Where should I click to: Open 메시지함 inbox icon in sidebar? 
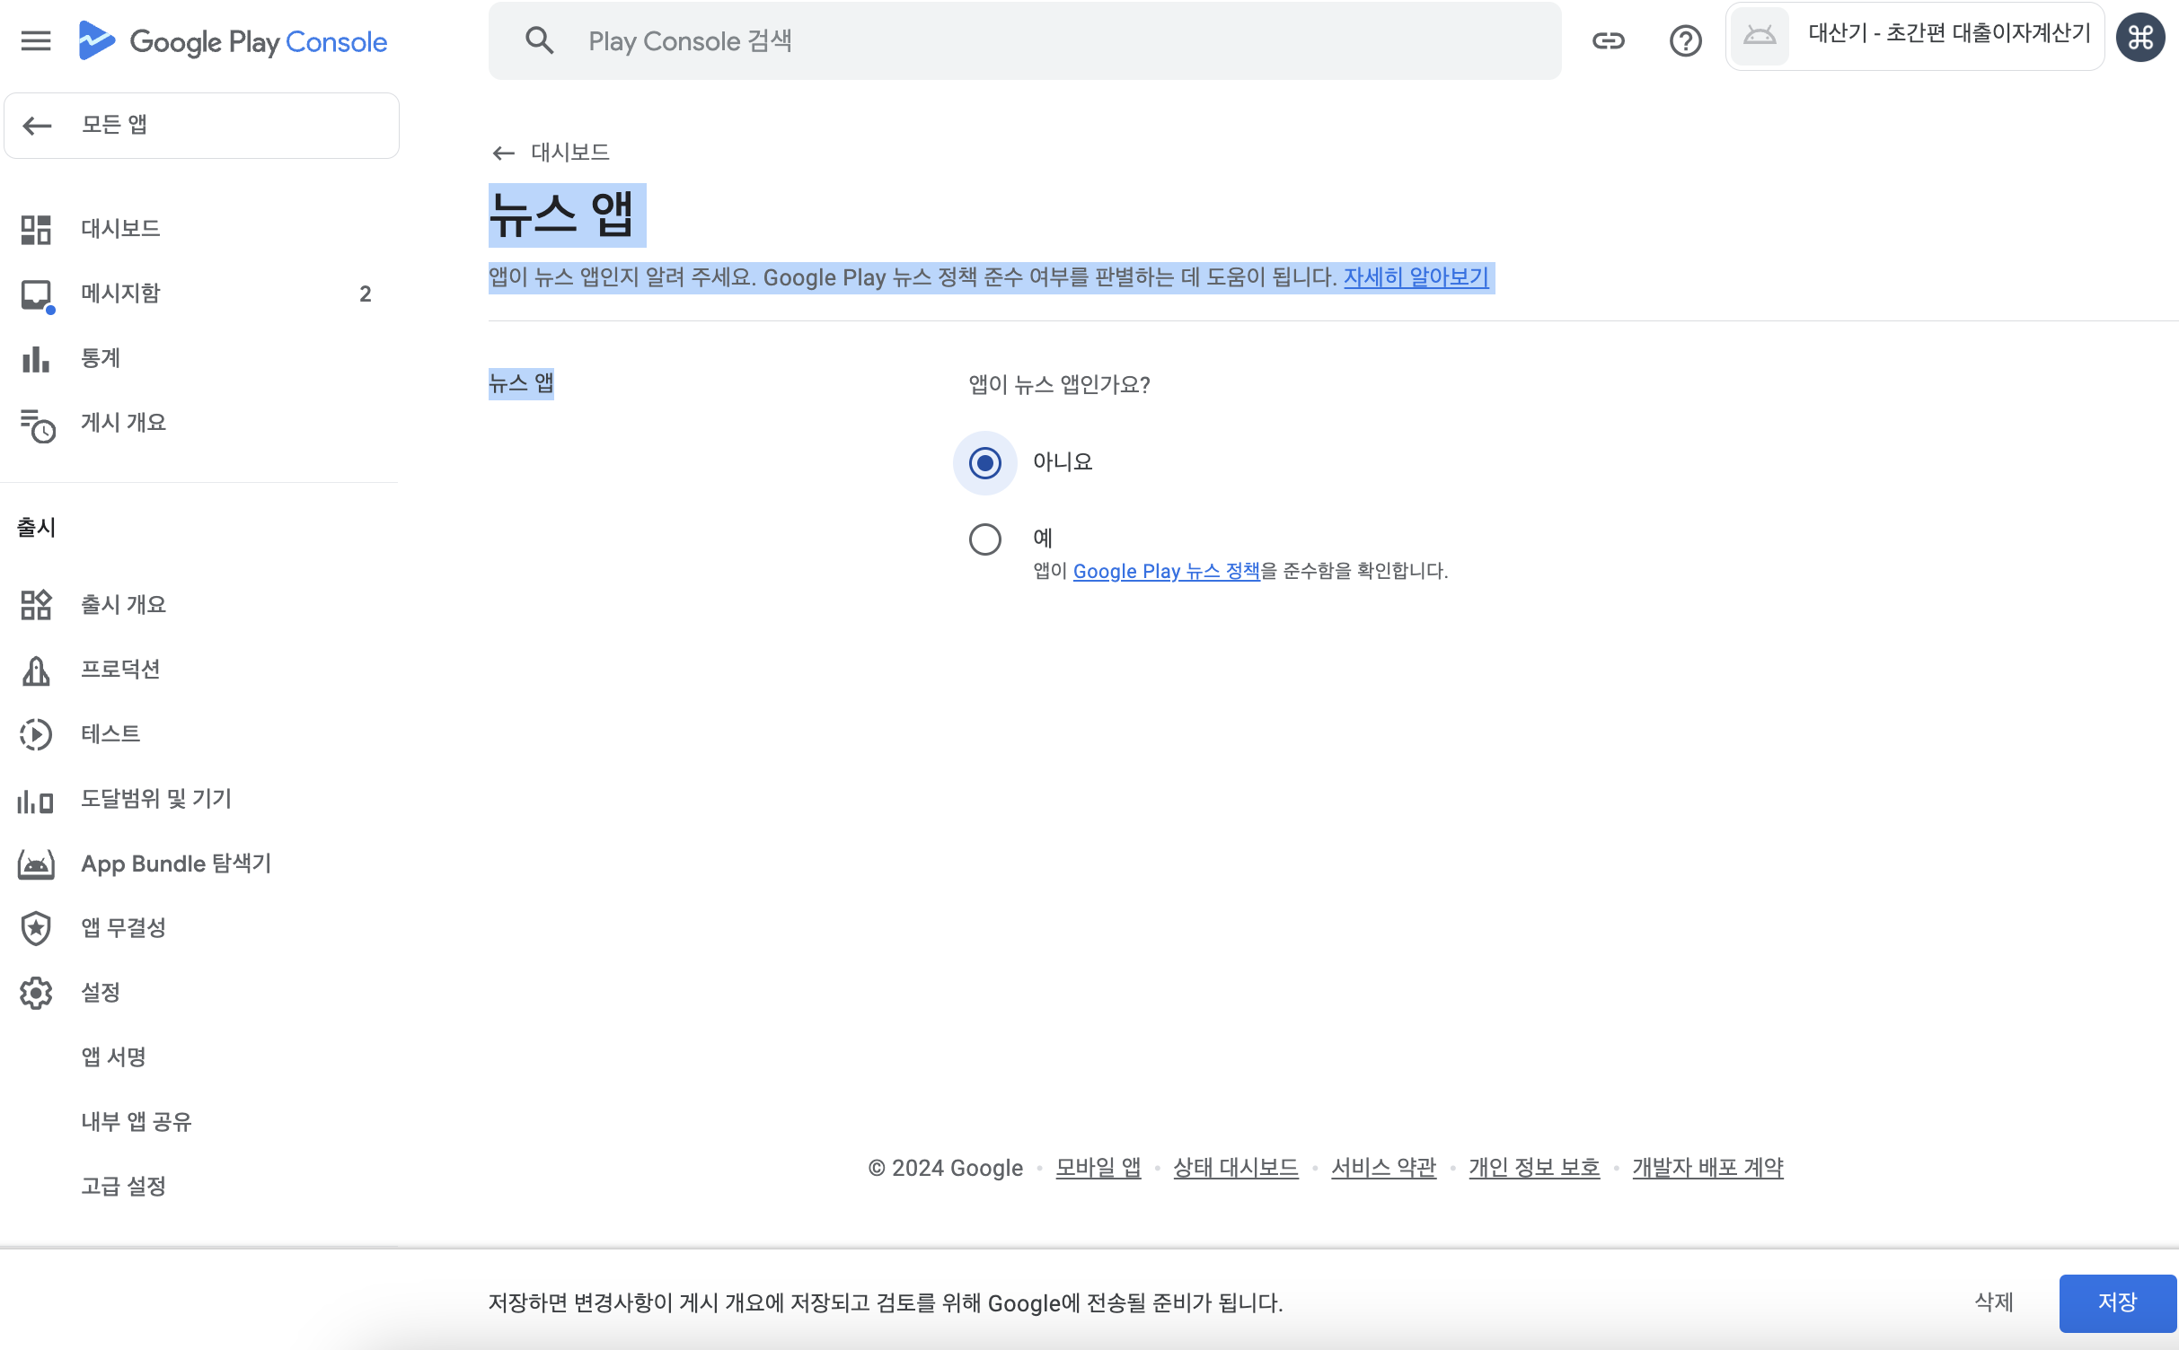(x=37, y=294)
